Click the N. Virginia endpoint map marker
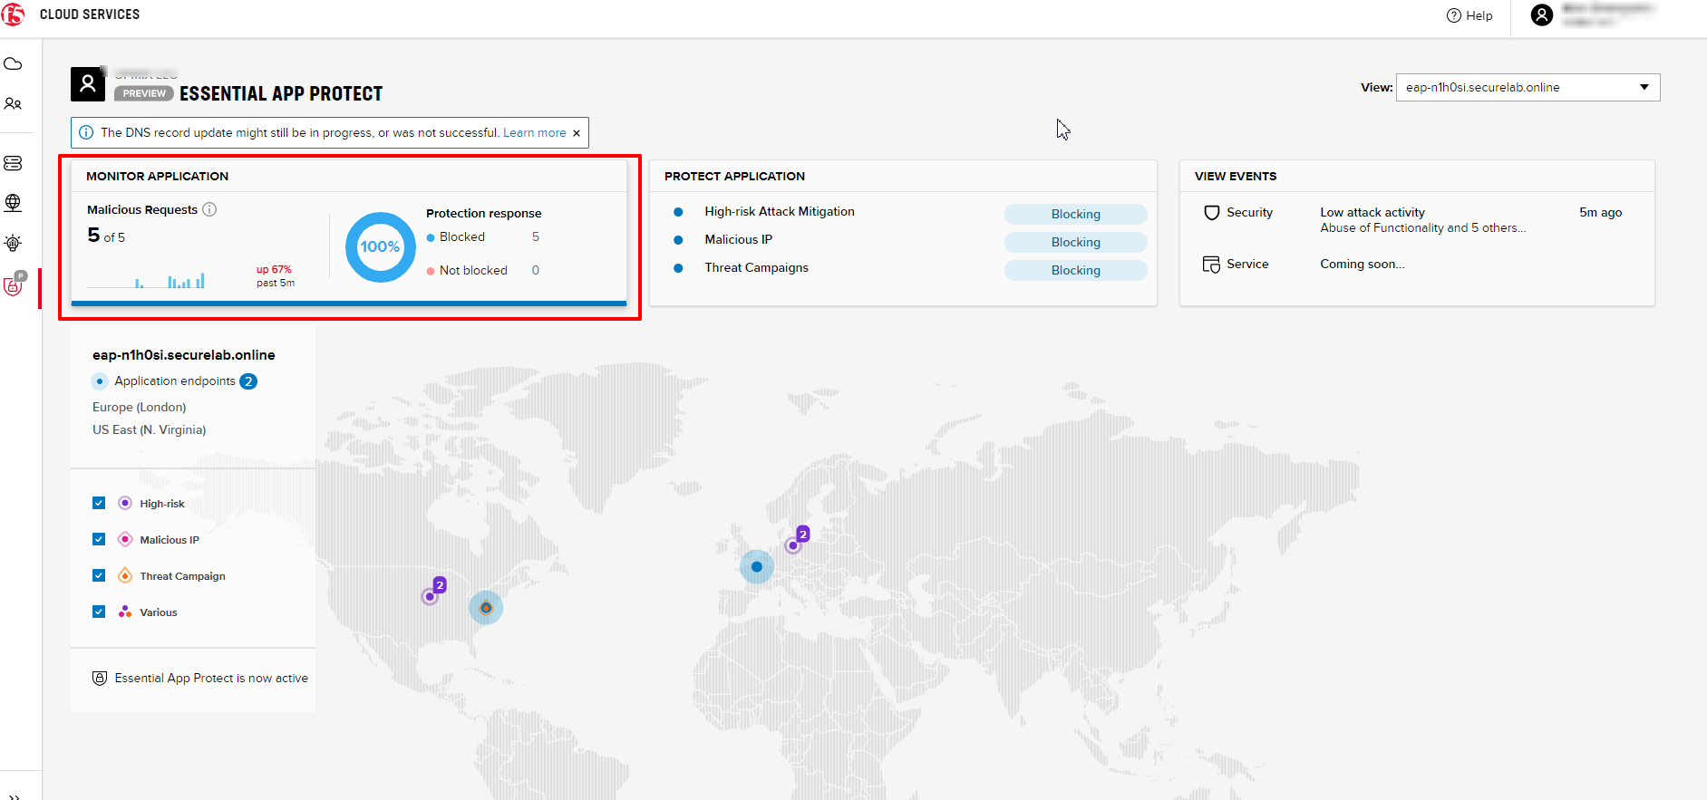The width and height of the screenshot is (1707, 800). (486, 607)
